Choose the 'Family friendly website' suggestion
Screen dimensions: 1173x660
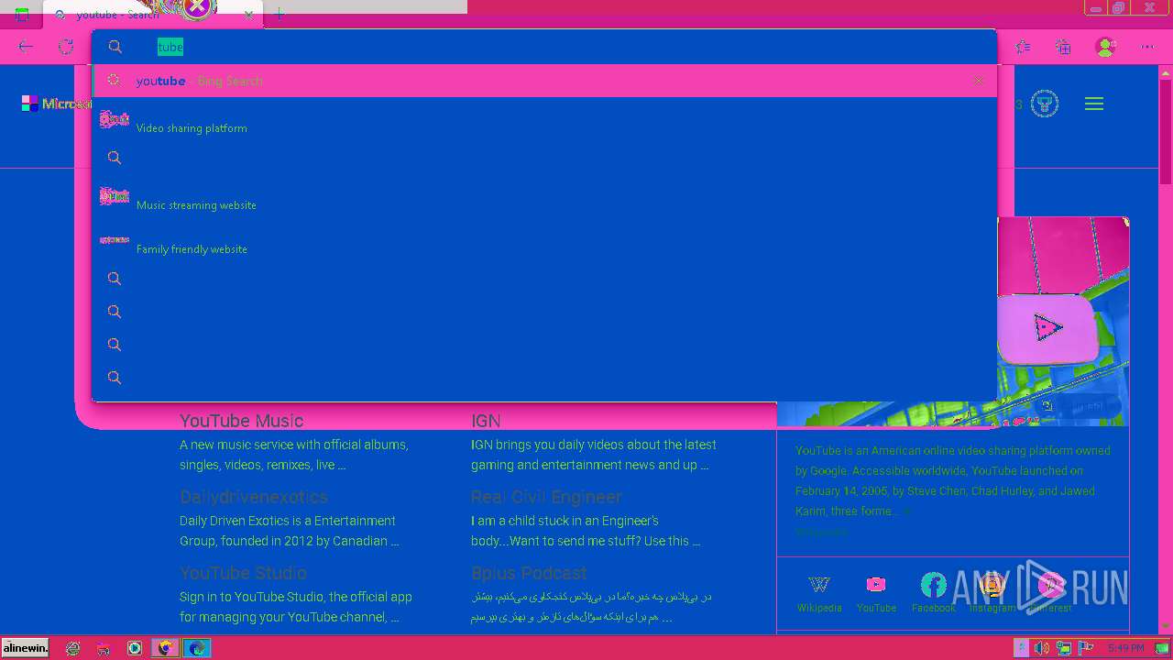[x=544, y=240]
